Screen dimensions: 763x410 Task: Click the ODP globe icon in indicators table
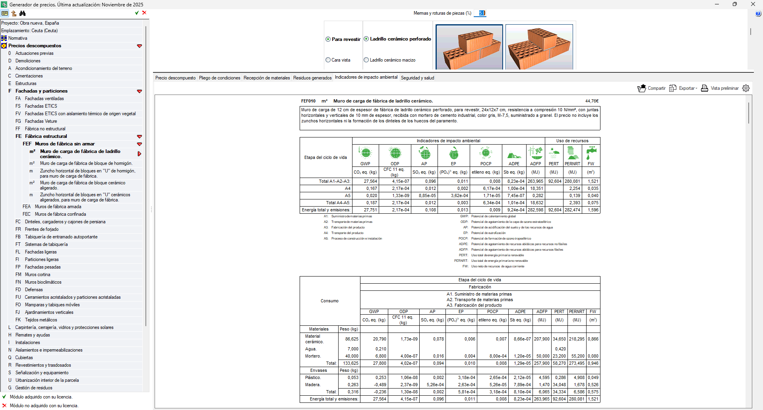(x=395, y=153)
